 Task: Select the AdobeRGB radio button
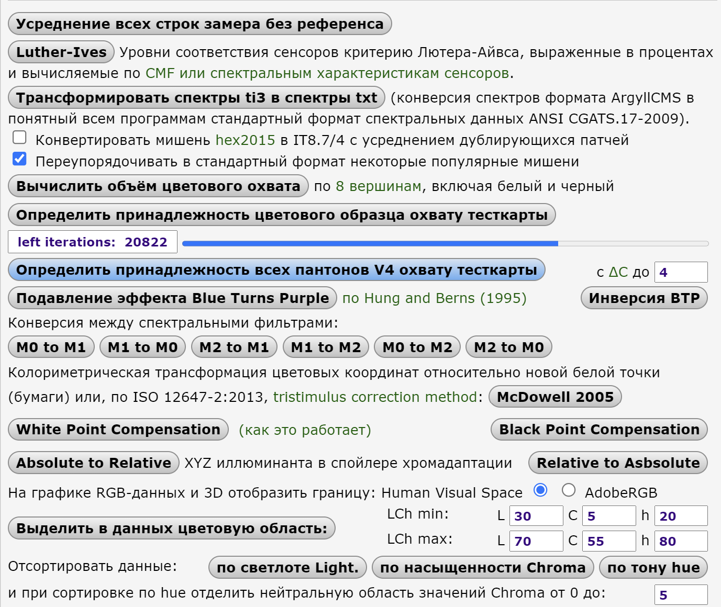(x=569, y=490)
